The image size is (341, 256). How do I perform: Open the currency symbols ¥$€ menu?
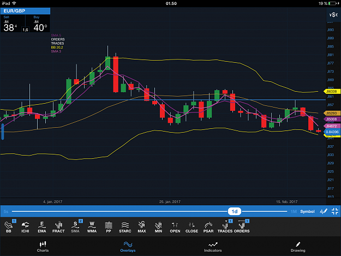pos(333,15)
